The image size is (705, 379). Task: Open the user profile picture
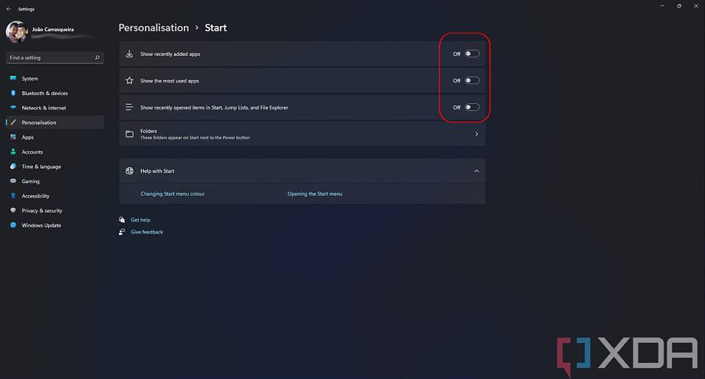click(x=17, y=32)
